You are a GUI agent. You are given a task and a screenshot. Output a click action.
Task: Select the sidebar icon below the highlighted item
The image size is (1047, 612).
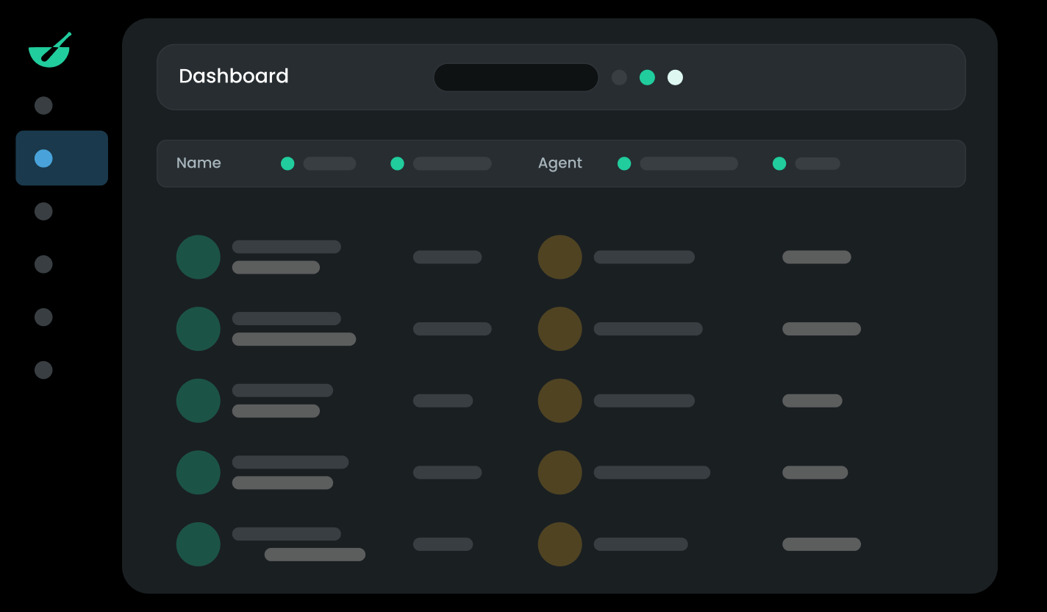(x=43, y=211)
